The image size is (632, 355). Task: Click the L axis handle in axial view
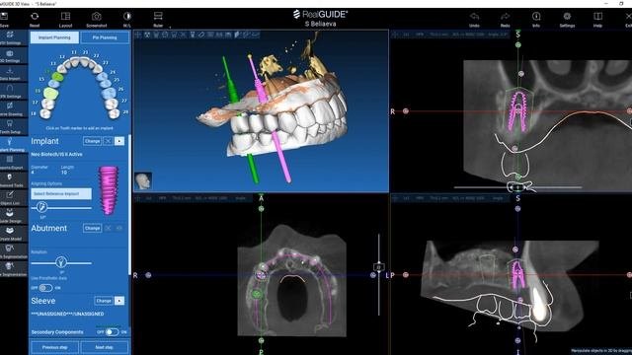click(x=373, y=275)
